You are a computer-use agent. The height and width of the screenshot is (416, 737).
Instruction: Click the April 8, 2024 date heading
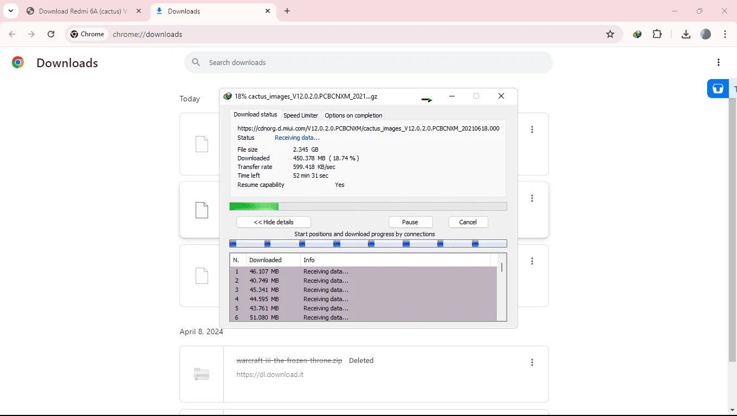coord(202,331)
